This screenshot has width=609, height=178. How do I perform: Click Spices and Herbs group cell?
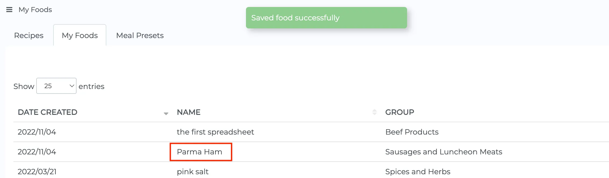(x=418, y=172)
